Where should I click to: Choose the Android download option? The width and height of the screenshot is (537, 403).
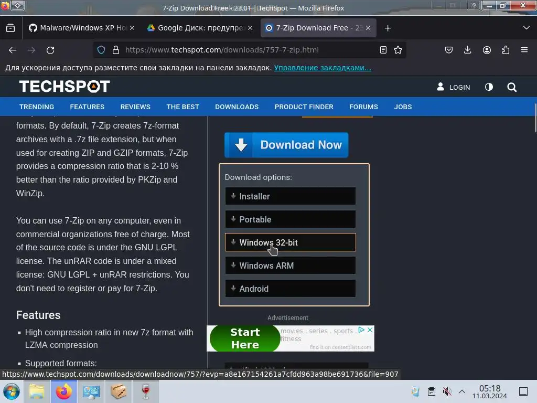pos(291,289)
